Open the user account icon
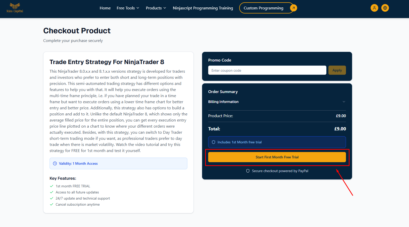The height and width of the screenshot is (227, 409). [374, 8]
